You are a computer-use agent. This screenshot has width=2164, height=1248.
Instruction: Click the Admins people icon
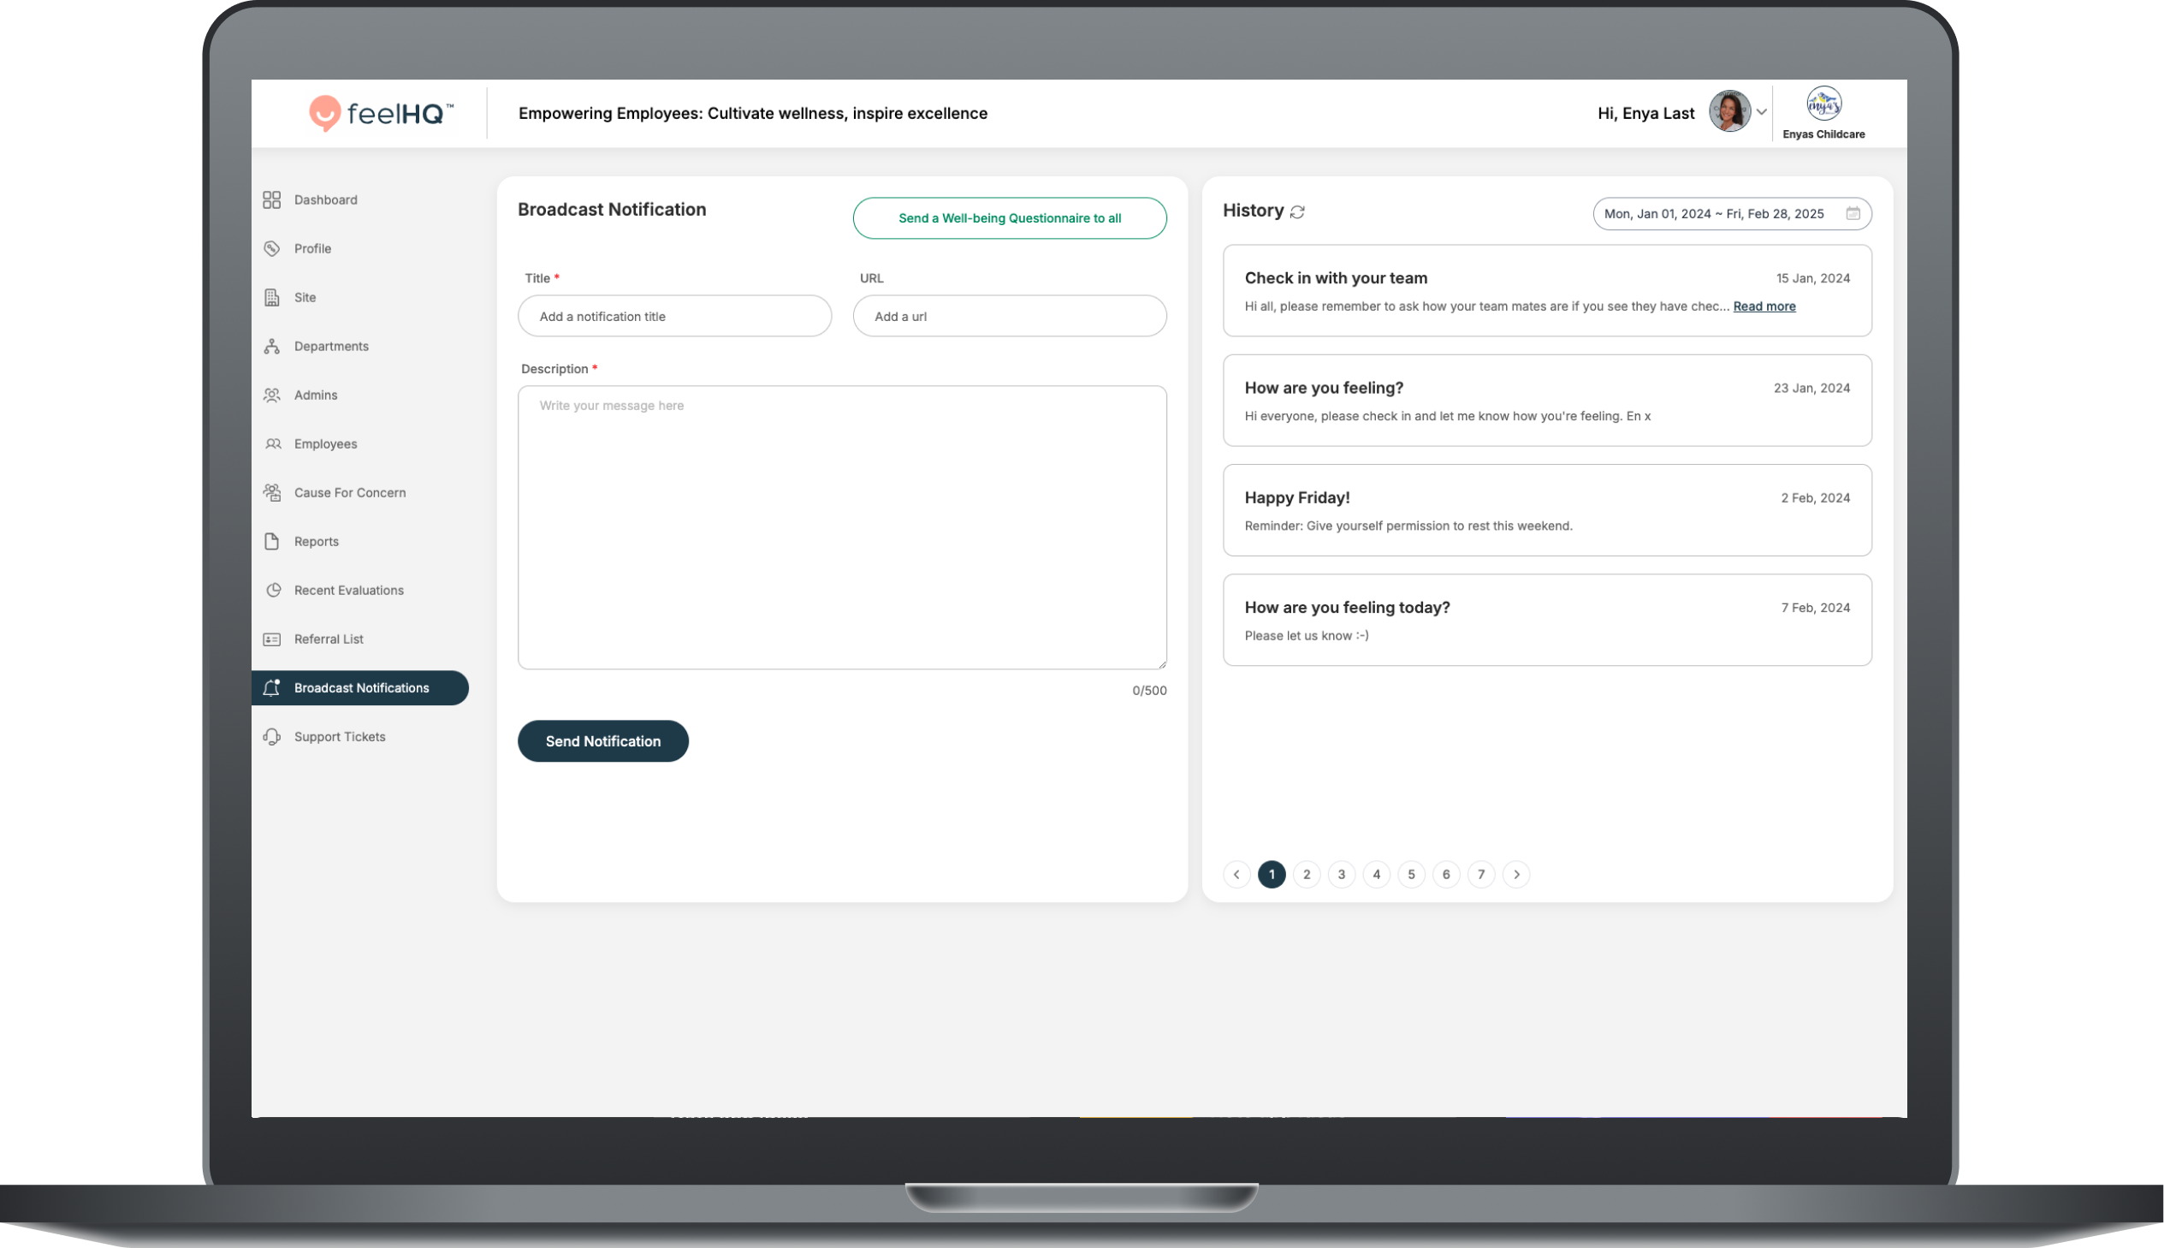point(271,395)
